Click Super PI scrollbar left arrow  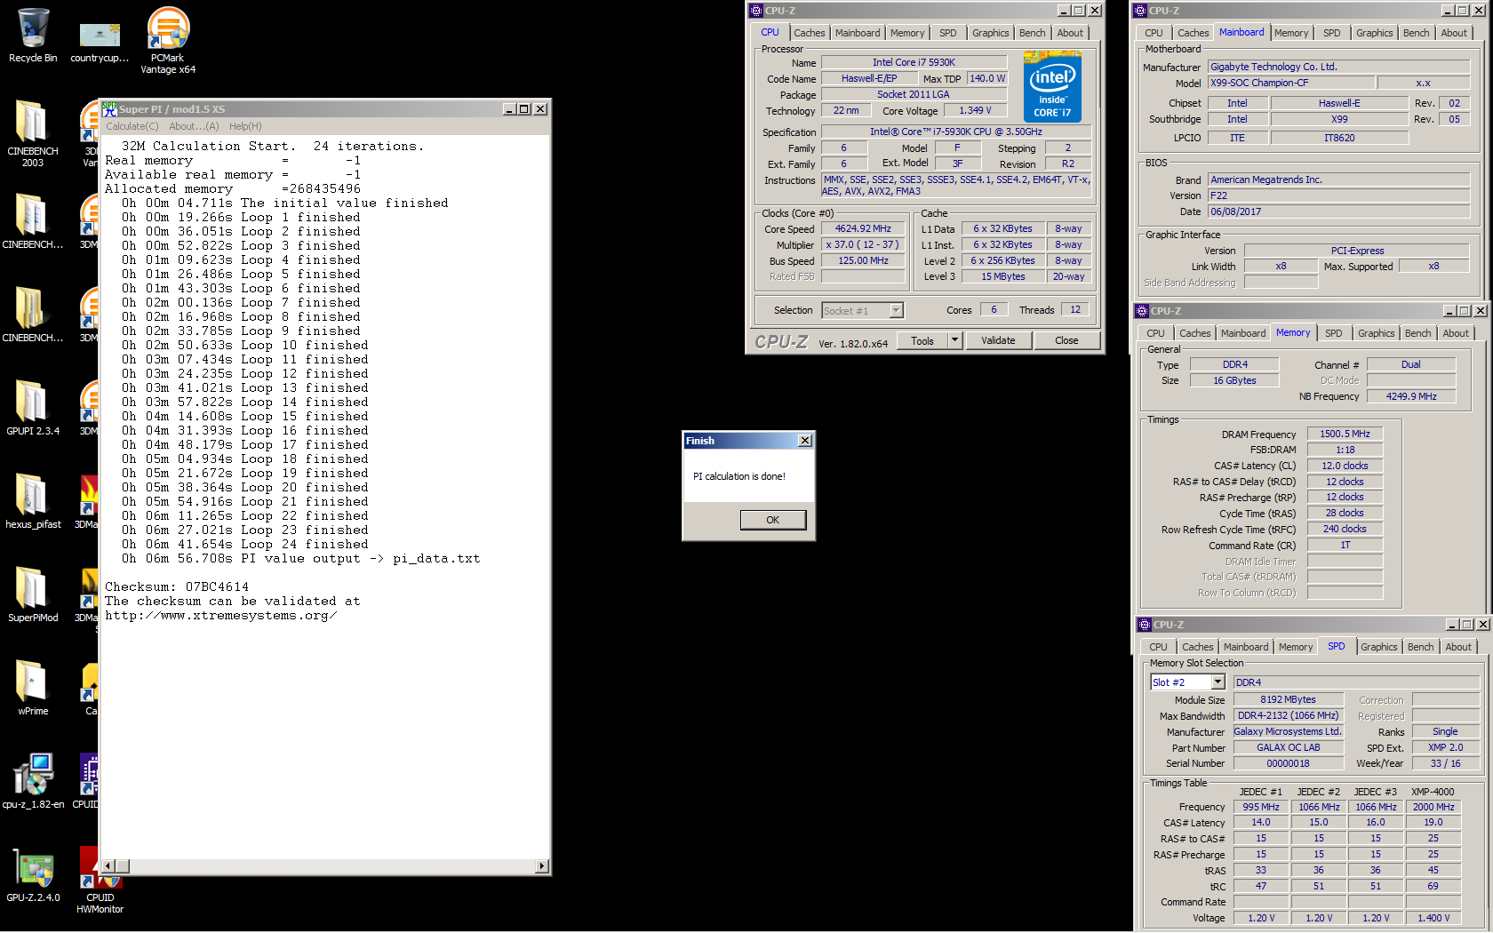(x=108, y=865)
